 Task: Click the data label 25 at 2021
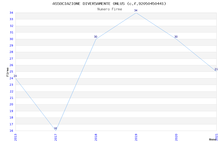click(216, 69)
